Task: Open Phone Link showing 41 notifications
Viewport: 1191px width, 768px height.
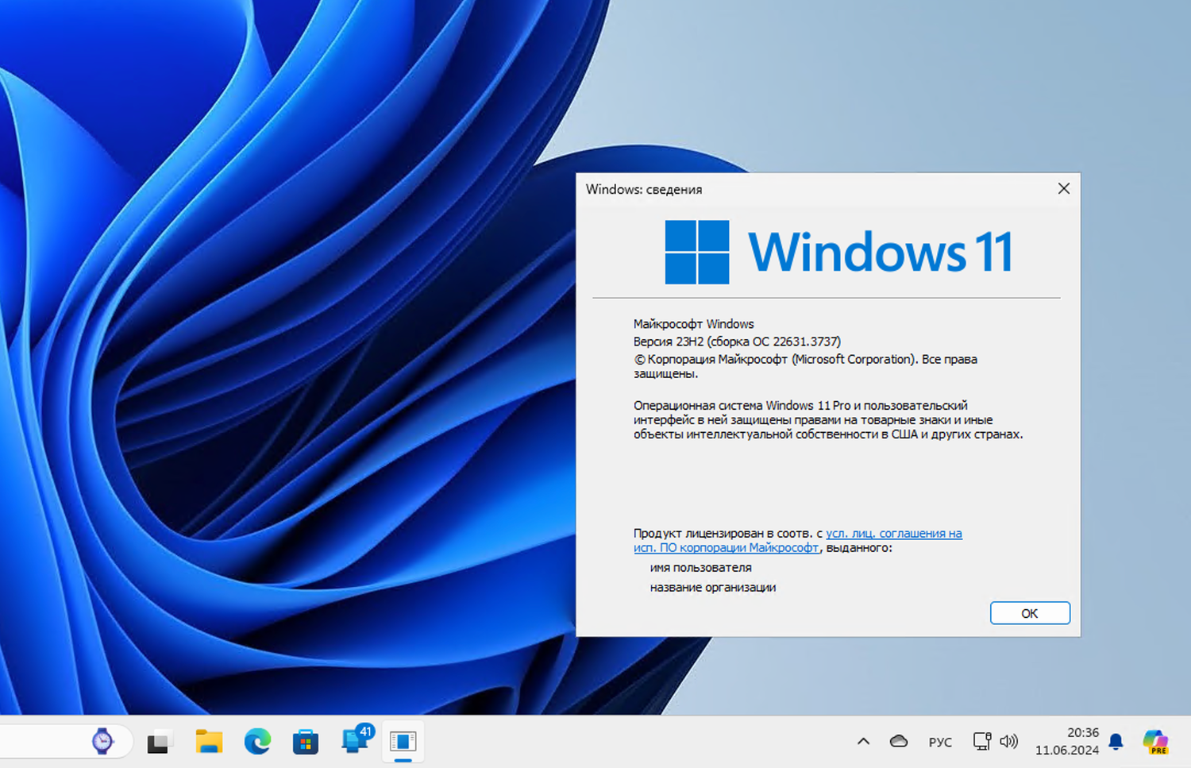Action: [355, 741]
